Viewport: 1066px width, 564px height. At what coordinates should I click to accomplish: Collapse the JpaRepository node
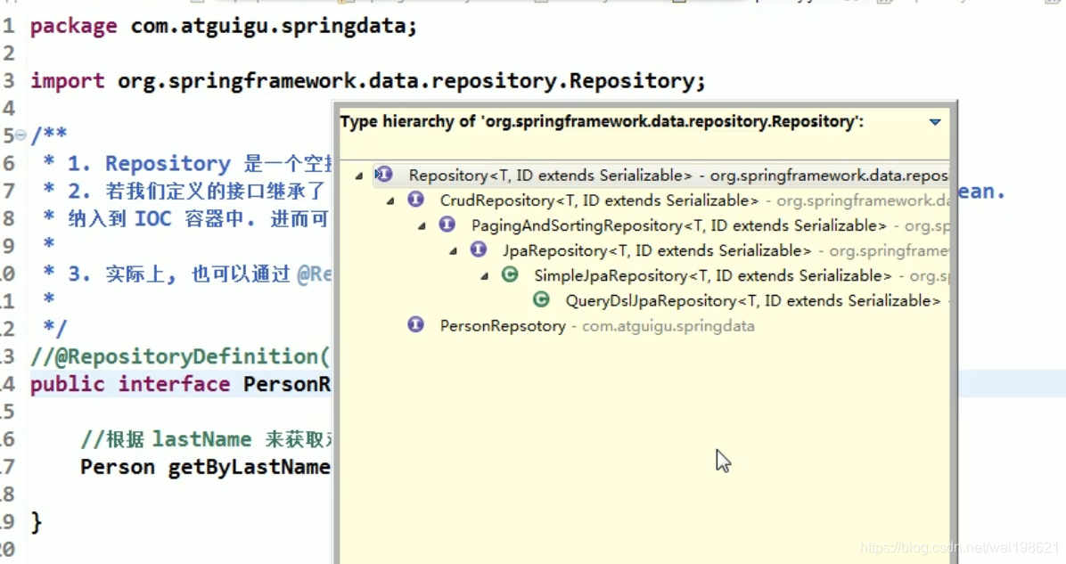coord(453,251)
